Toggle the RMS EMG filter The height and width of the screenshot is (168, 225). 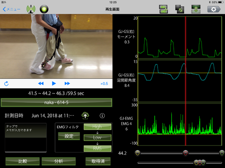(97, 148)
